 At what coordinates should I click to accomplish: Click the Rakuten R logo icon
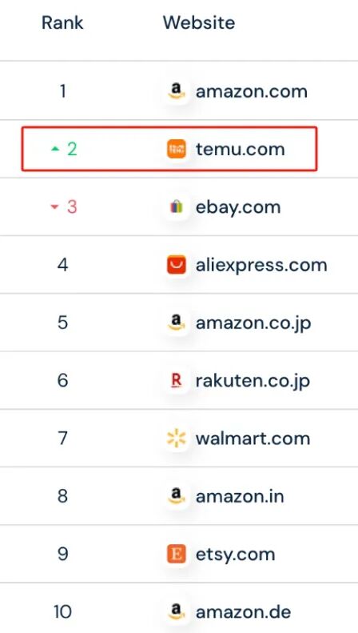[177, 381]
